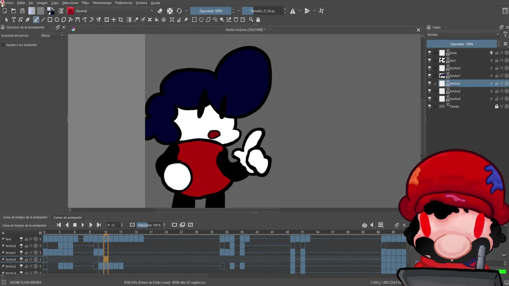
Task: Go to the previous frame
Action: [x=67, y=225]
